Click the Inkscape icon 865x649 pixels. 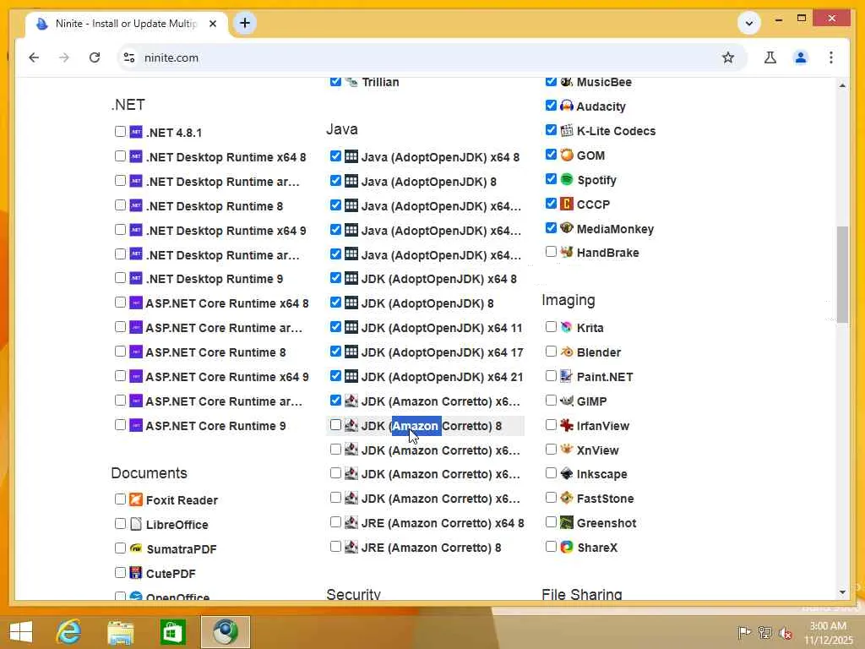pyautogui.click(x=567, y=473)
